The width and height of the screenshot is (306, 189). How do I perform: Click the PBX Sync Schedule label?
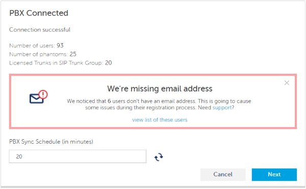pos(51,142)
